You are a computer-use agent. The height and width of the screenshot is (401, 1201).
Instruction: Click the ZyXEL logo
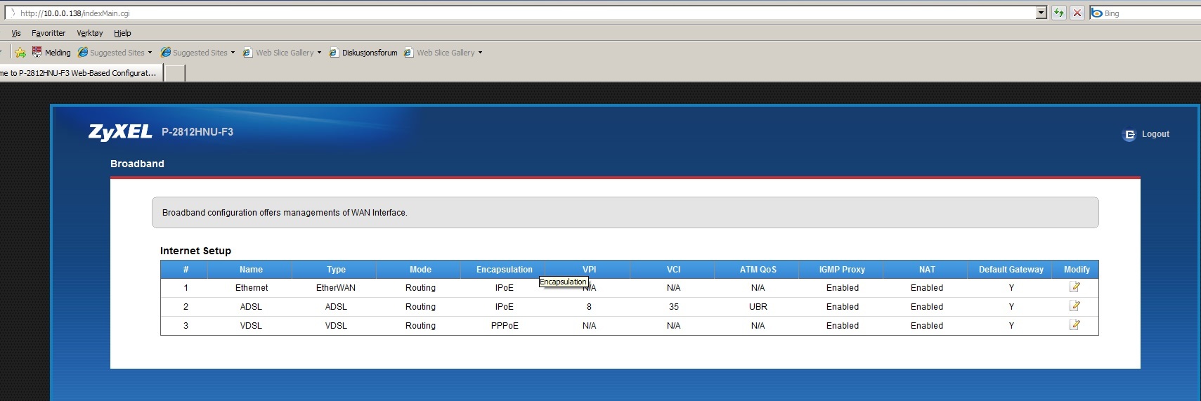click(120, 132)
